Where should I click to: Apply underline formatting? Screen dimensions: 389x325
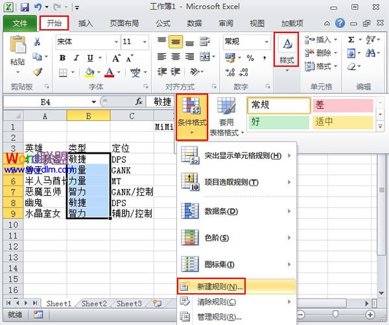pyautogui.click(x=90, y=58)
